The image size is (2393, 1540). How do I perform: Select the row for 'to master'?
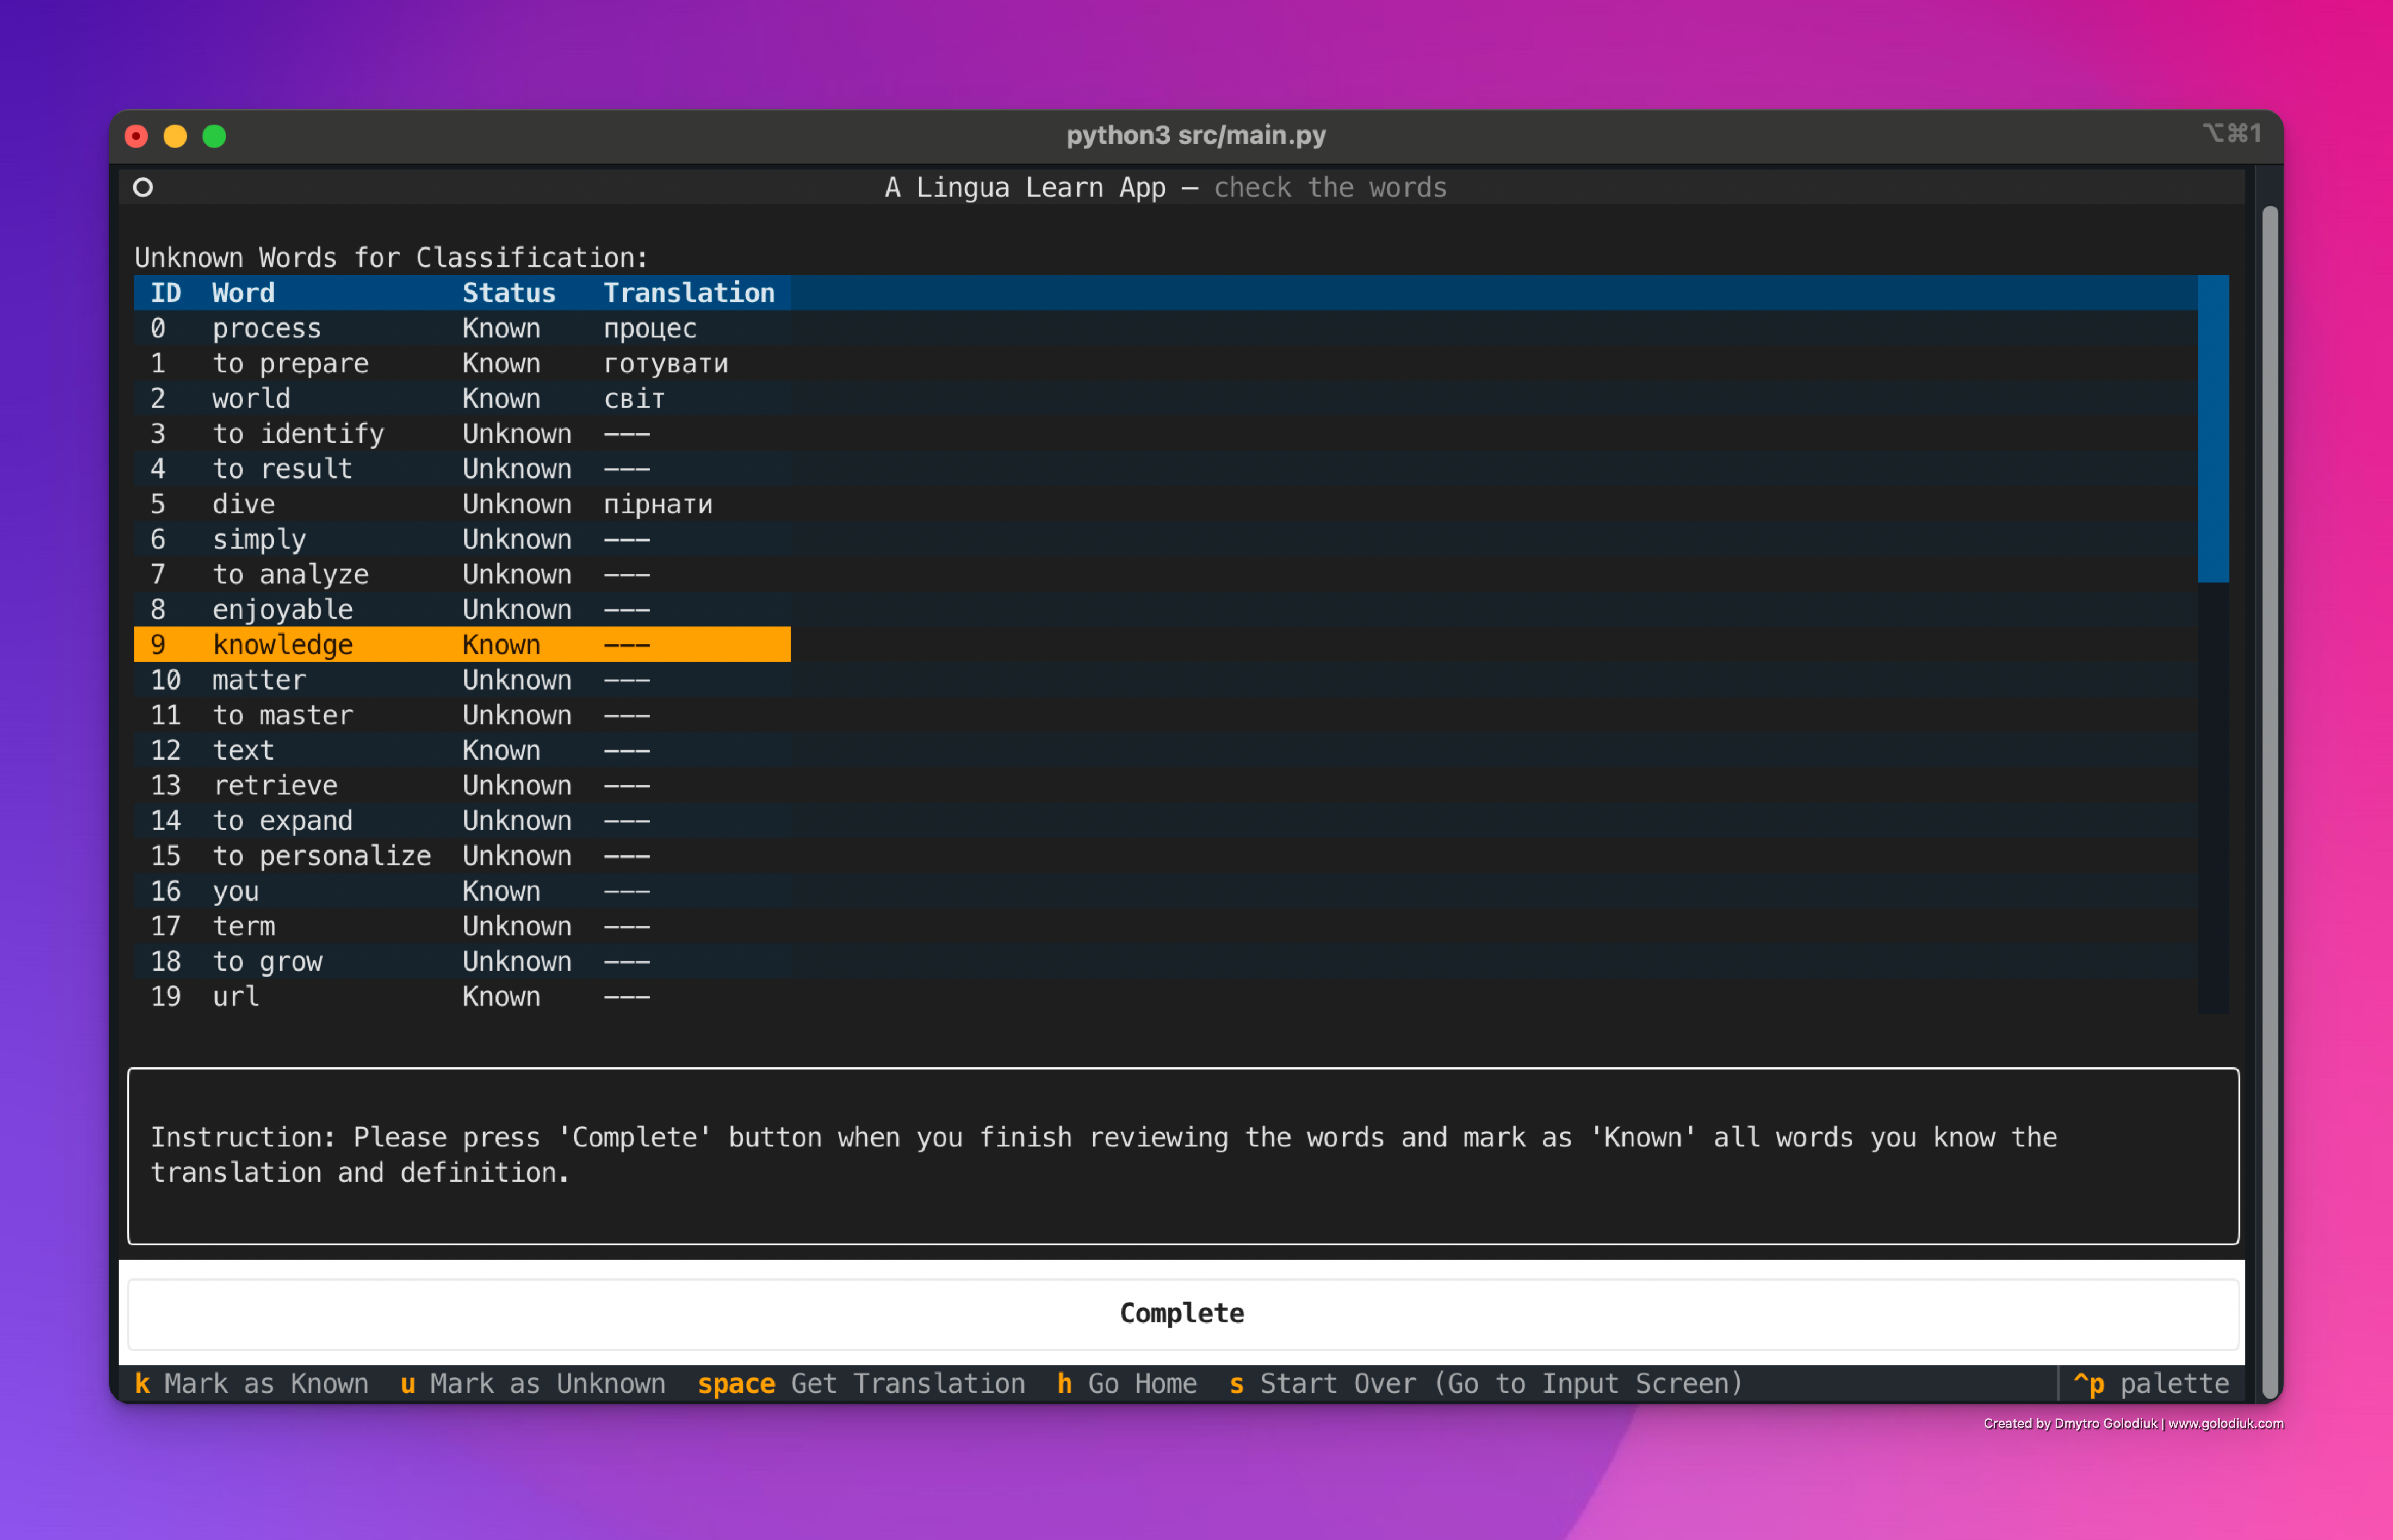[462, 715]
